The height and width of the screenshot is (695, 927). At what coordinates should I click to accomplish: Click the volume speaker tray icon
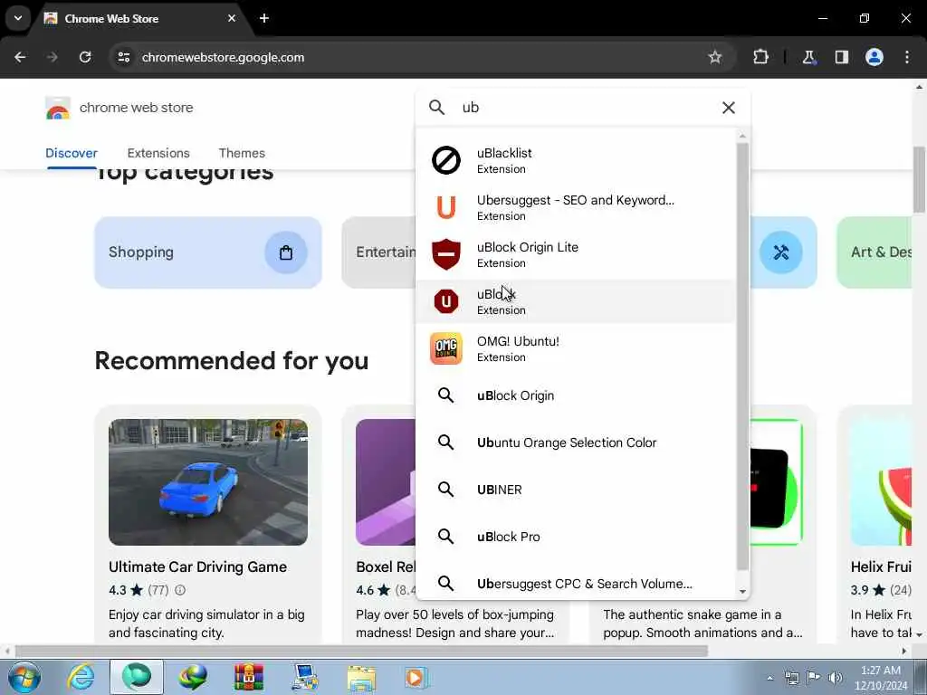[x=835, y=677]
